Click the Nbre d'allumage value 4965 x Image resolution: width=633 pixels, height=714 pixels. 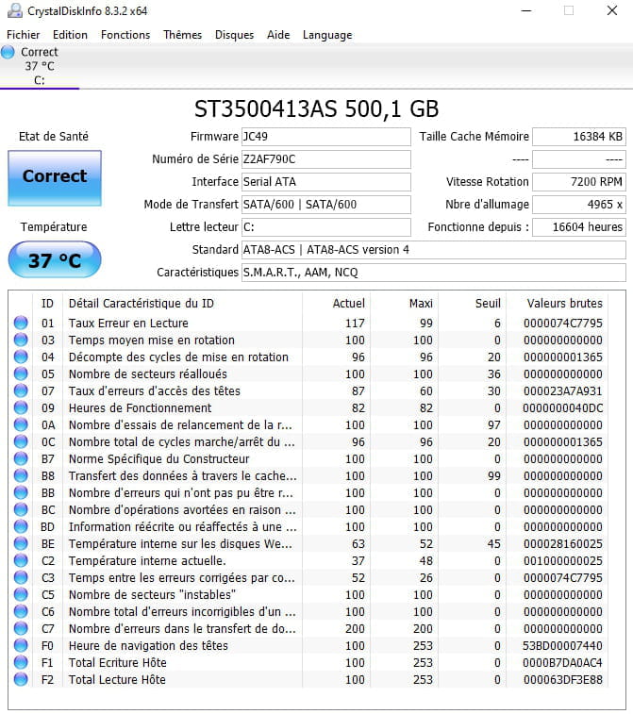tap(579, 205)
